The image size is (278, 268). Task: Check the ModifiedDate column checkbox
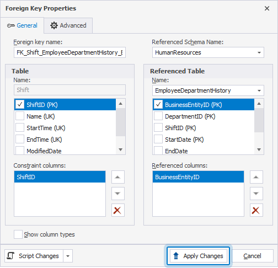tap(20, 151)
